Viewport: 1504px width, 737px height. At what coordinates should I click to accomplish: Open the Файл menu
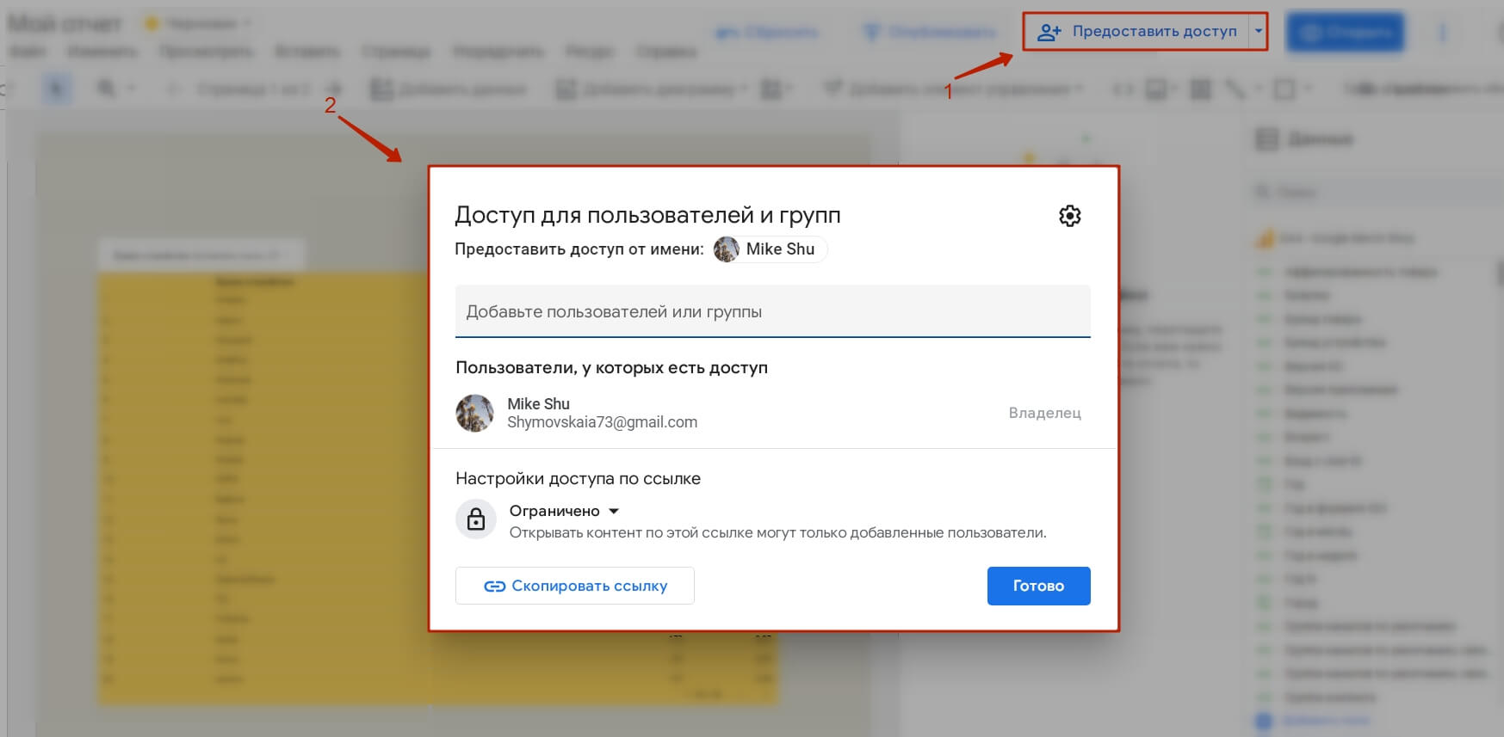click(28, 52)
